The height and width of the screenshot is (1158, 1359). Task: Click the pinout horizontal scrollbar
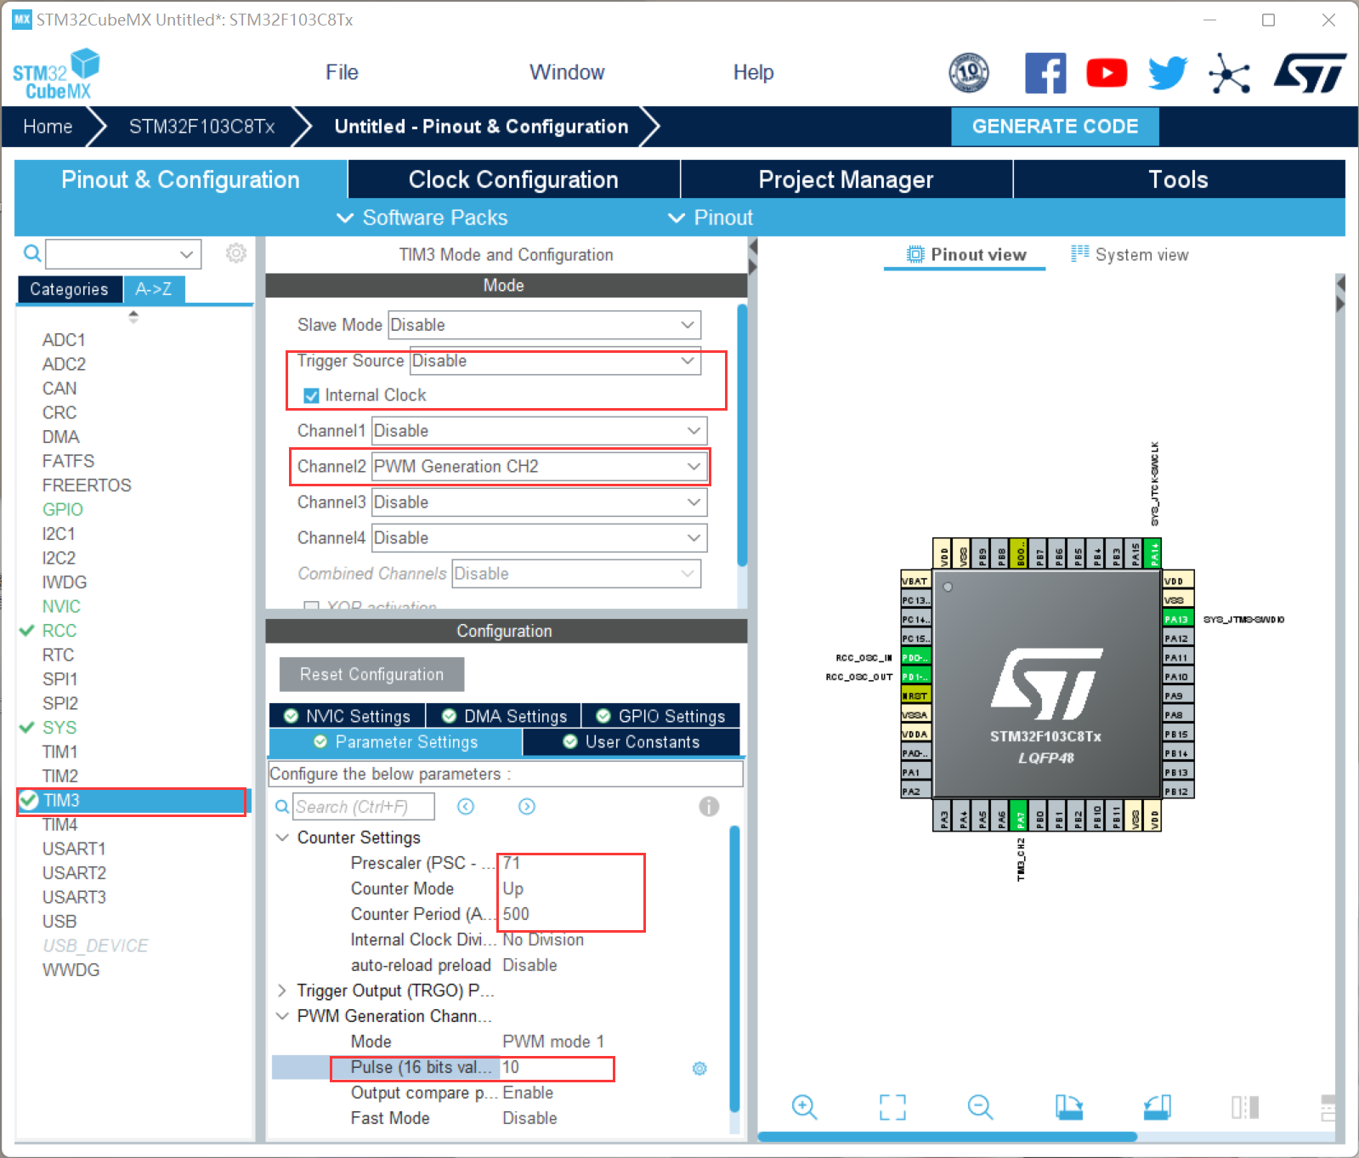(x=947, y=1136)
